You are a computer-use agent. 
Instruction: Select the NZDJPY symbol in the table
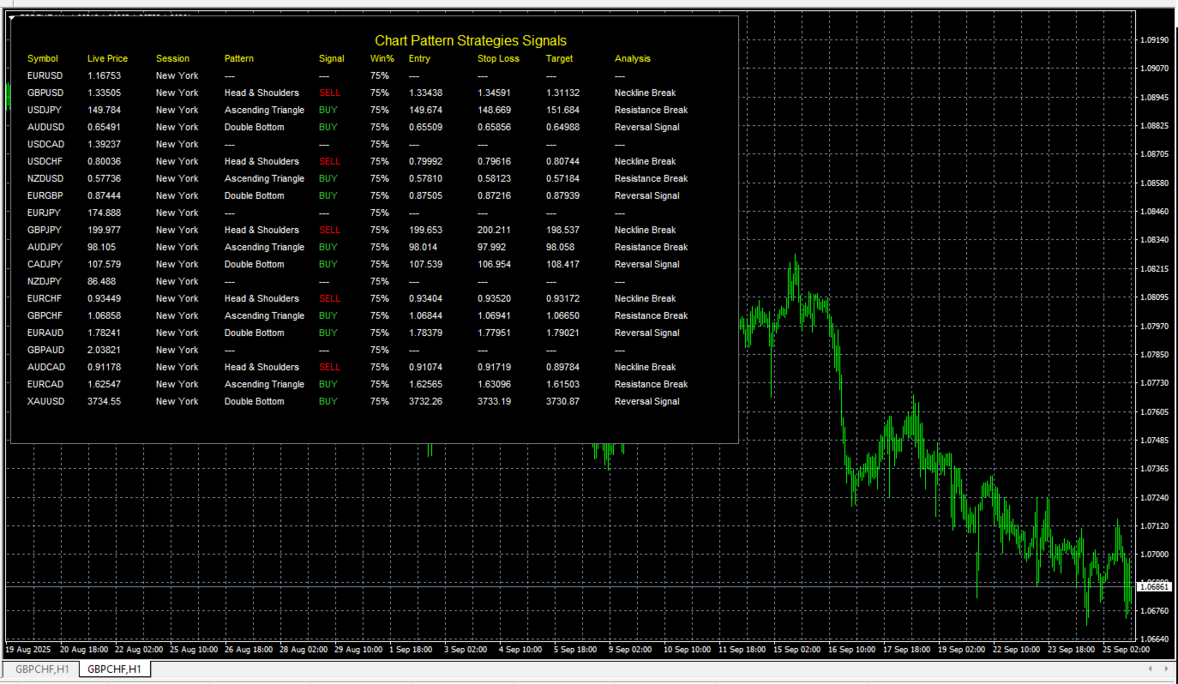pyautogui.click(x=45, y=281)
